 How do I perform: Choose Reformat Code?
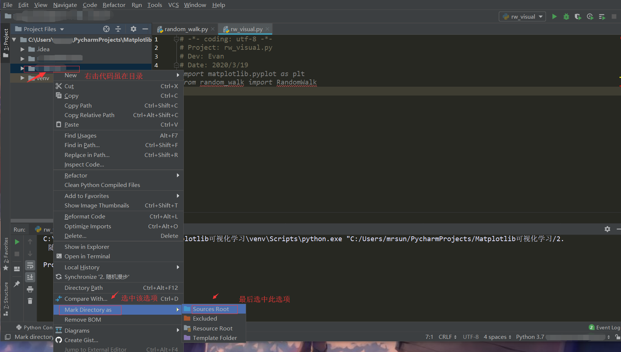[x=118, y=216]
